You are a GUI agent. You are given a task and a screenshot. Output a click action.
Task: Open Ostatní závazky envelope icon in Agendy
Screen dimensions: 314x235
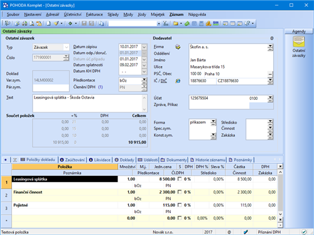299,41
